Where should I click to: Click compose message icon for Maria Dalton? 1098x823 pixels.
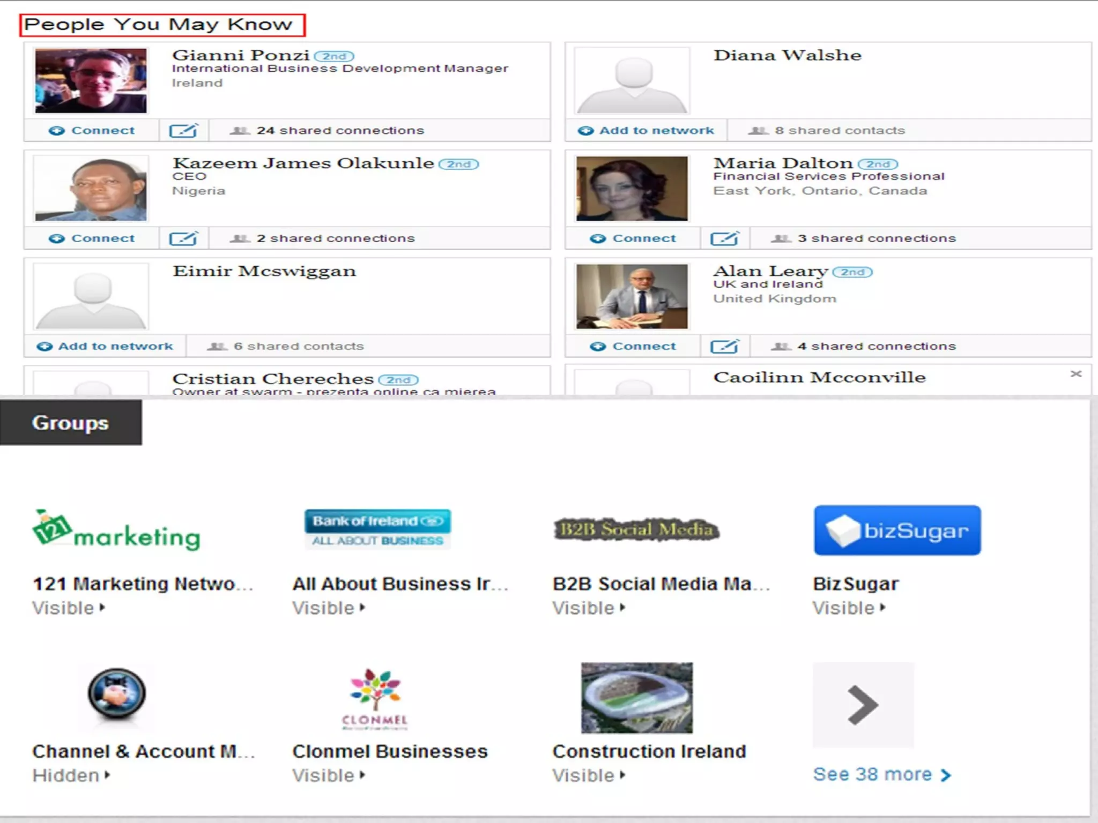tap(724, 238)
